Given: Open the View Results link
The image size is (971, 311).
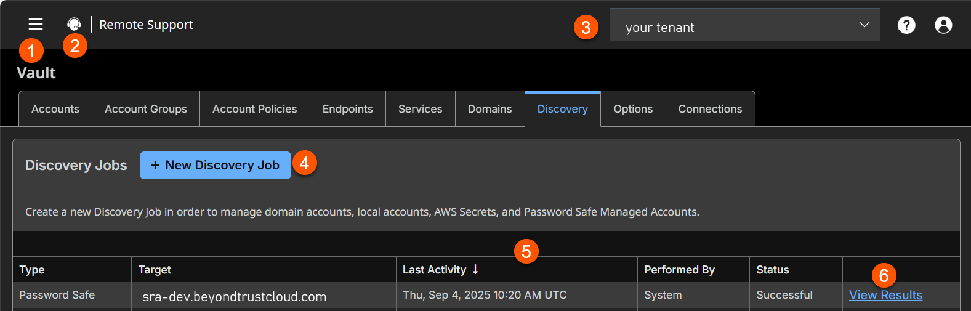Looking at the screenshot, I should point(885,295).
